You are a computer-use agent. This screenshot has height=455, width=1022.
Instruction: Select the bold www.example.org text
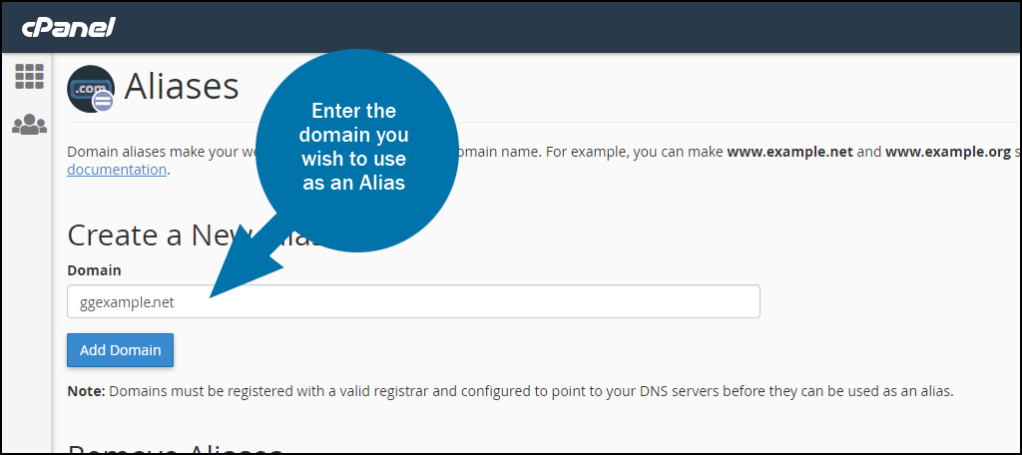pos(948,153)
